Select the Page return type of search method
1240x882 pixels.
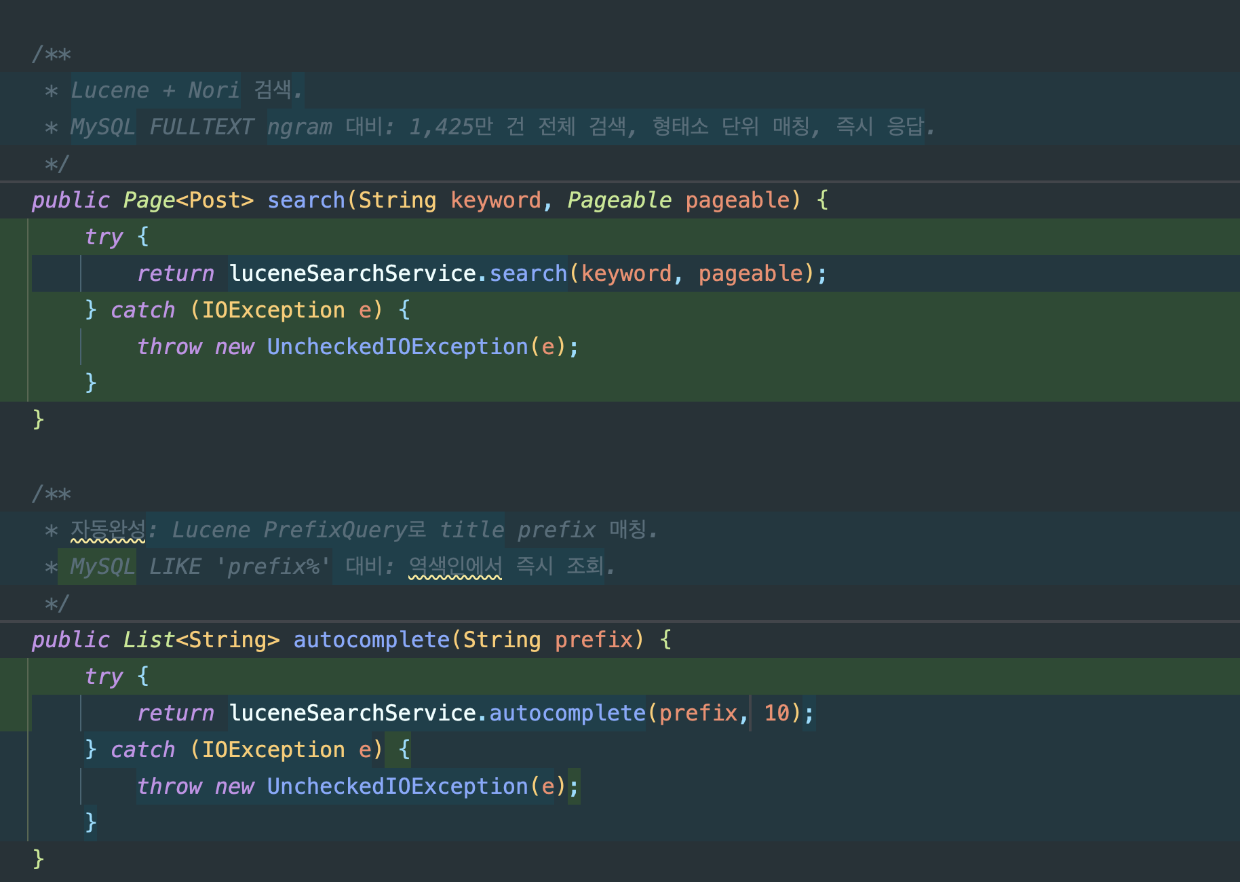tap(149, 200)
